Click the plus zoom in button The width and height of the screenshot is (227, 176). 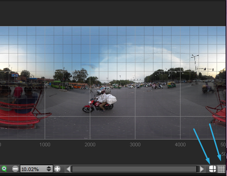57,169
